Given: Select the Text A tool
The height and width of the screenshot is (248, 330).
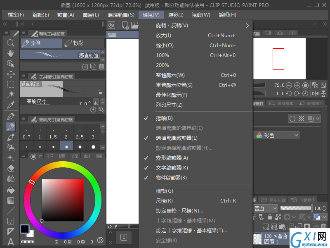Looking at the screenshot, I should pyautogui.click(x=11, y=242).
